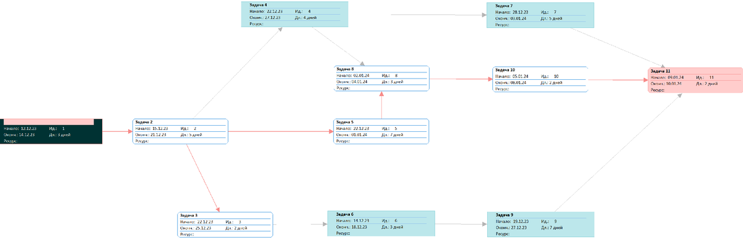Select the critical Задача 8 node
The height and width of the screenshot is (239, 743).
[381, 79]
